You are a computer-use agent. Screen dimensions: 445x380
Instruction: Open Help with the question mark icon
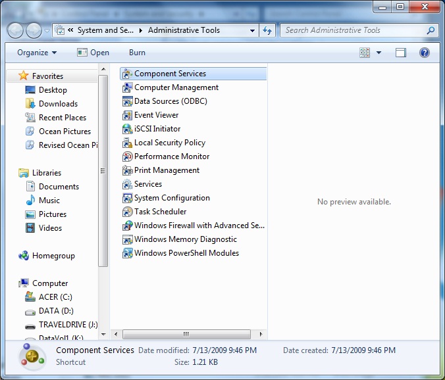click(425, 53)
